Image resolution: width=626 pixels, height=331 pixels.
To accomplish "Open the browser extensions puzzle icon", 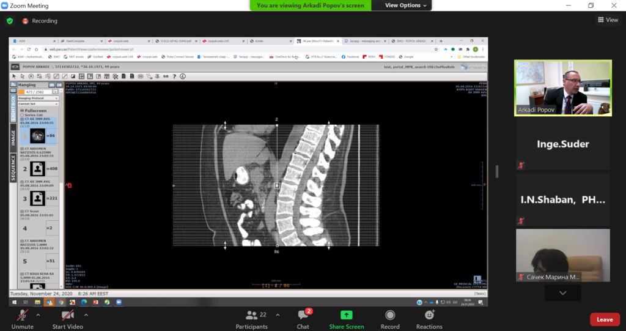I will pos(468,49).
